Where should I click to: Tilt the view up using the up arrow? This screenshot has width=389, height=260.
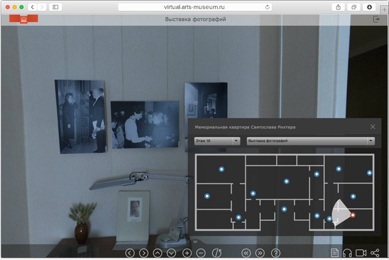click(x=157, y=253)
